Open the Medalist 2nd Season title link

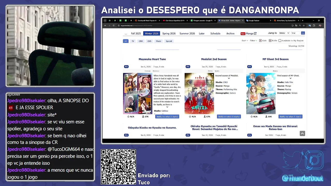214,59
